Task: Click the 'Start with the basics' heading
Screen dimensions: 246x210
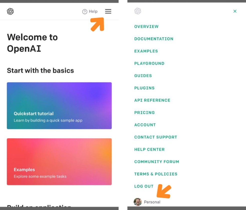Action: 40,70
